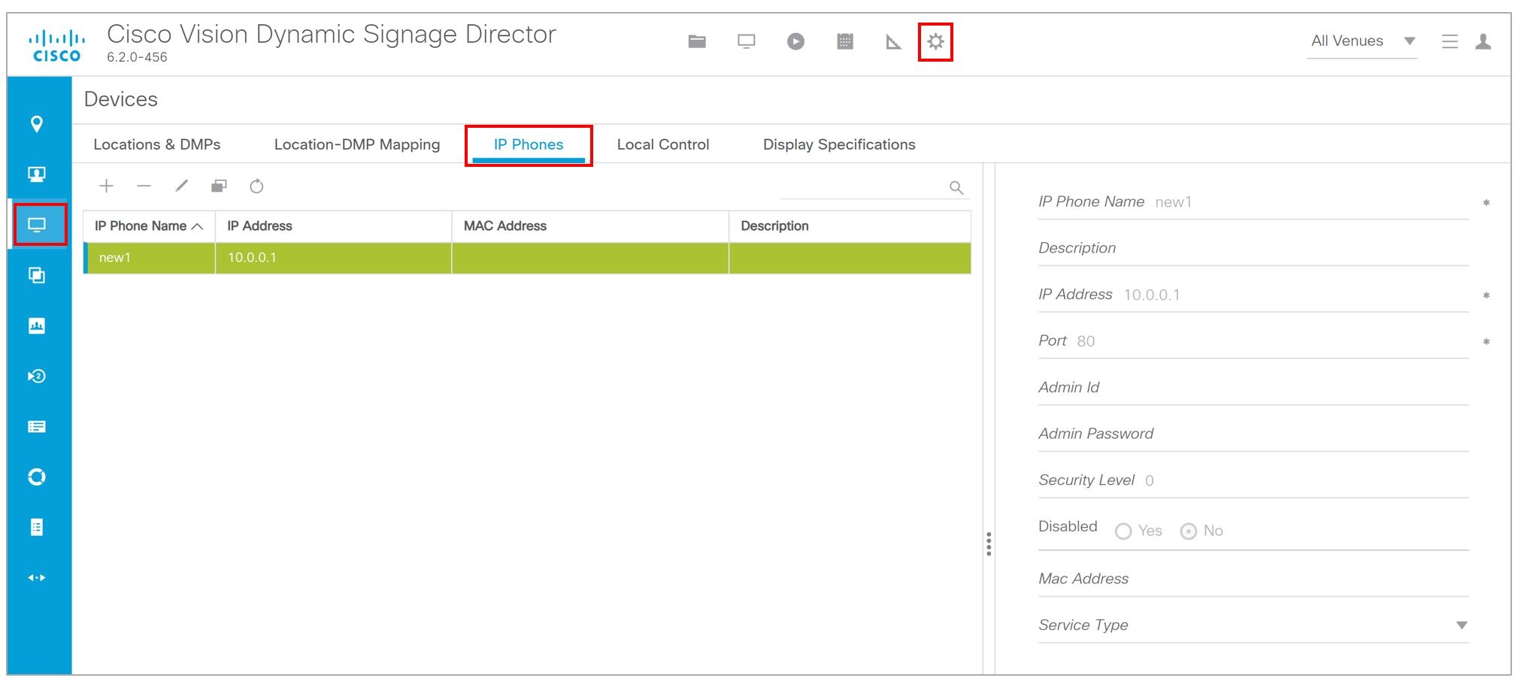Screen dimensions: 1521x687
Task: Click the bar chart sidebar icon
Action: pyautogui.click(x=37, y=325)
